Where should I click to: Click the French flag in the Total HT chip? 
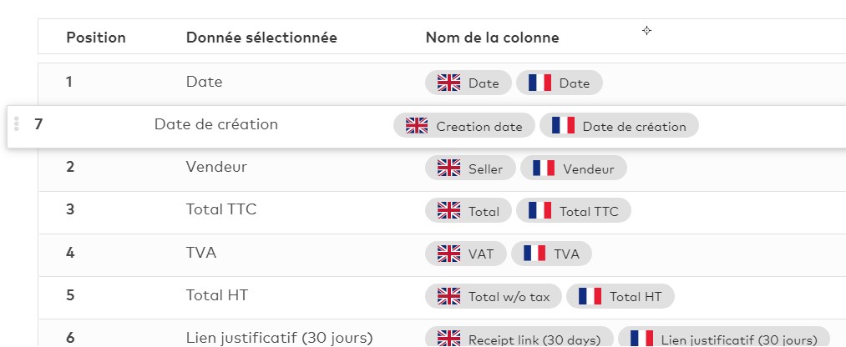pos(590,296)
